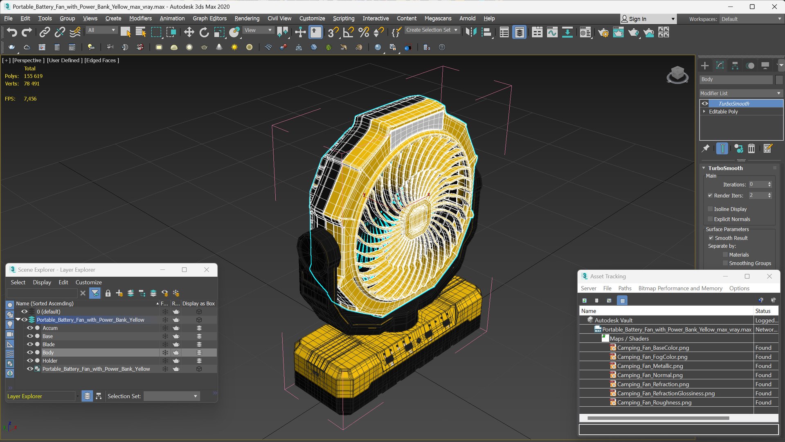Click the Redo arrow in main toolbar

pyautogui.click(x=27, y=32)
